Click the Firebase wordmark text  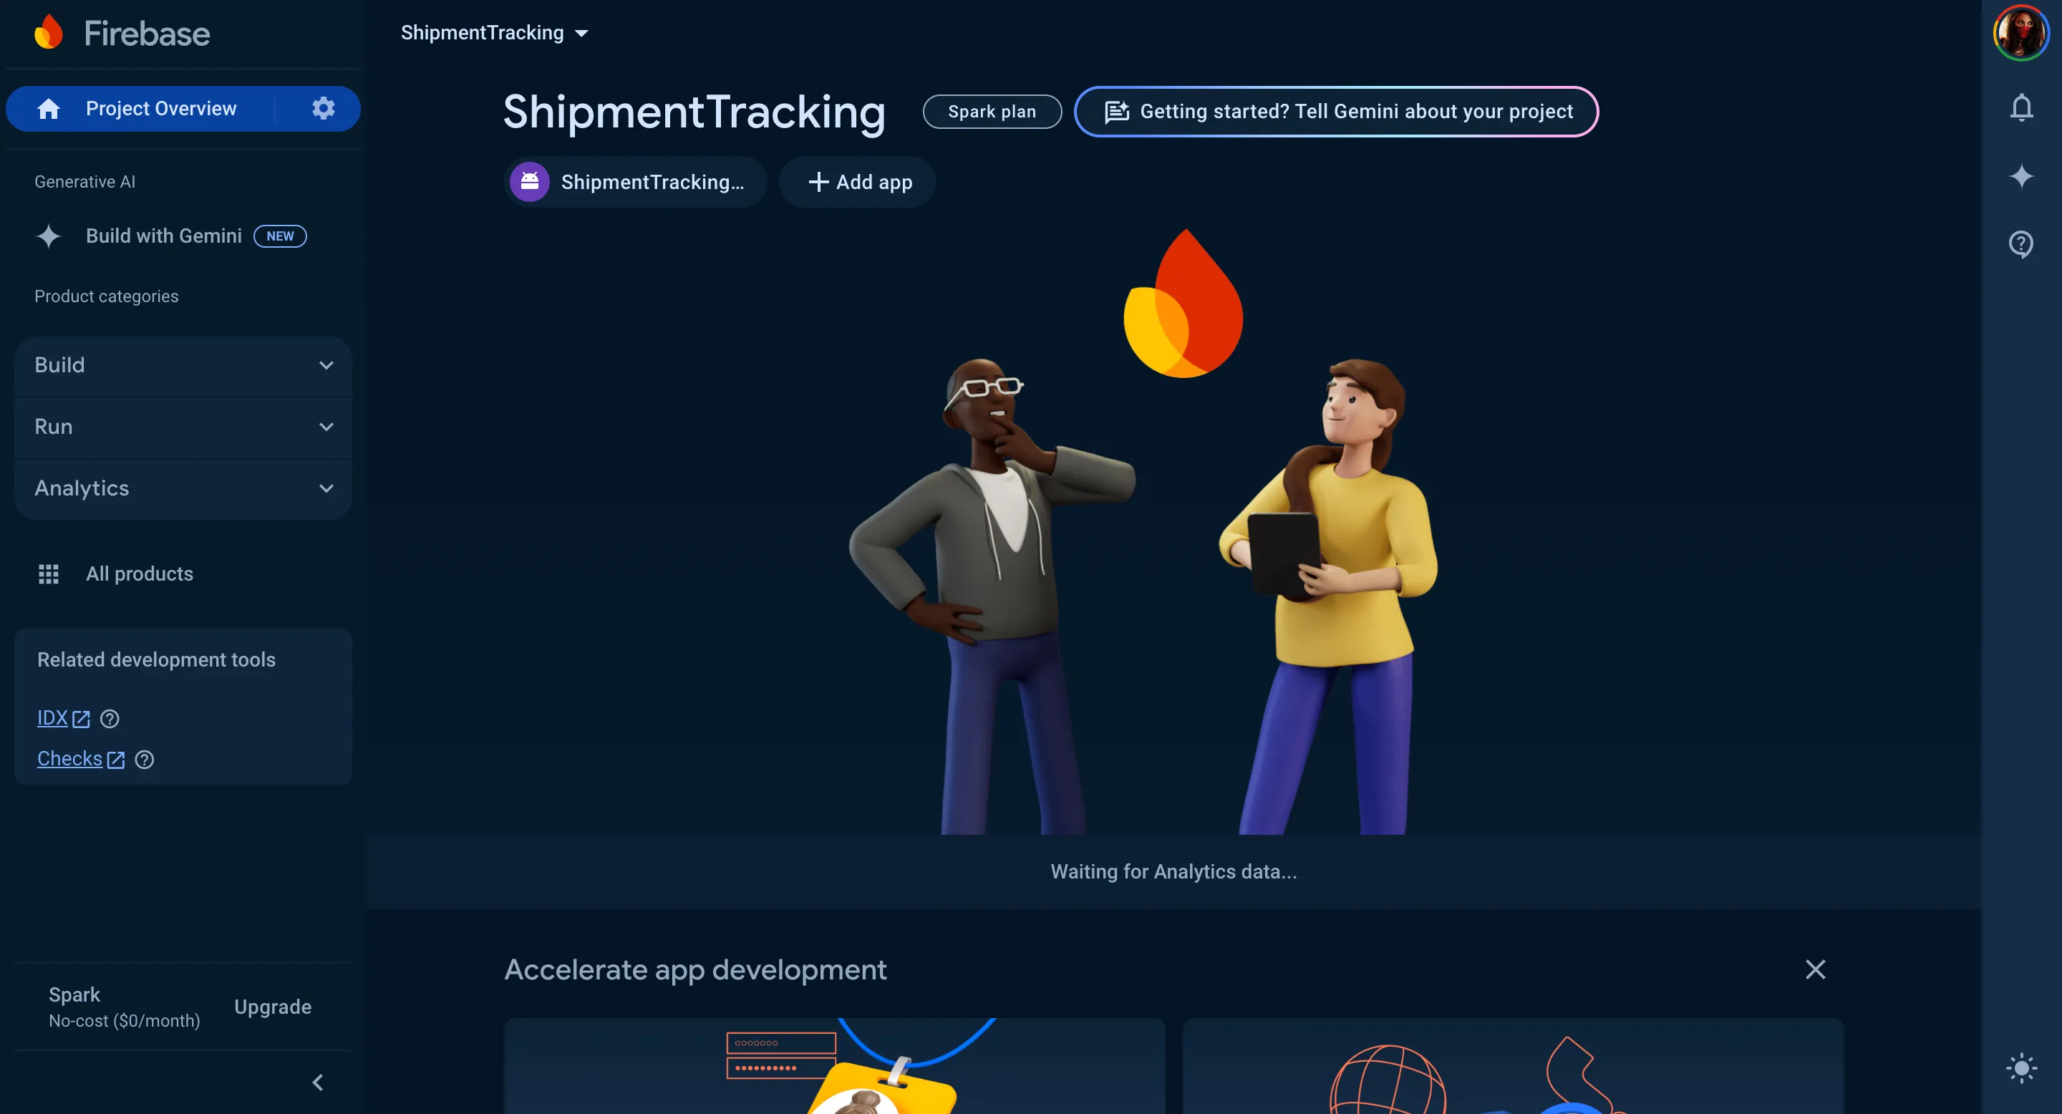click(147, 34)
